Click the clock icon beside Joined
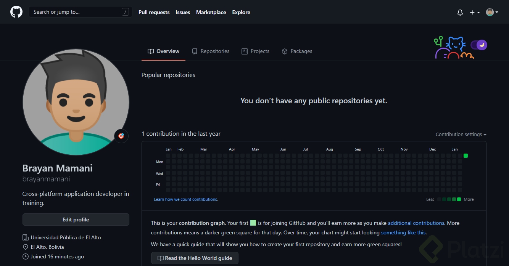Viewport: 509px width, 266px height. pos(26,256)
